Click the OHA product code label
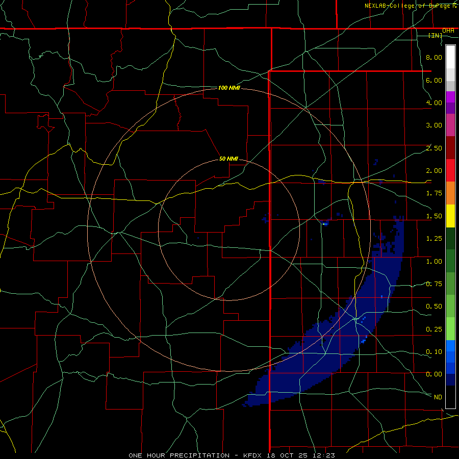459x459 pixels. 448,30
